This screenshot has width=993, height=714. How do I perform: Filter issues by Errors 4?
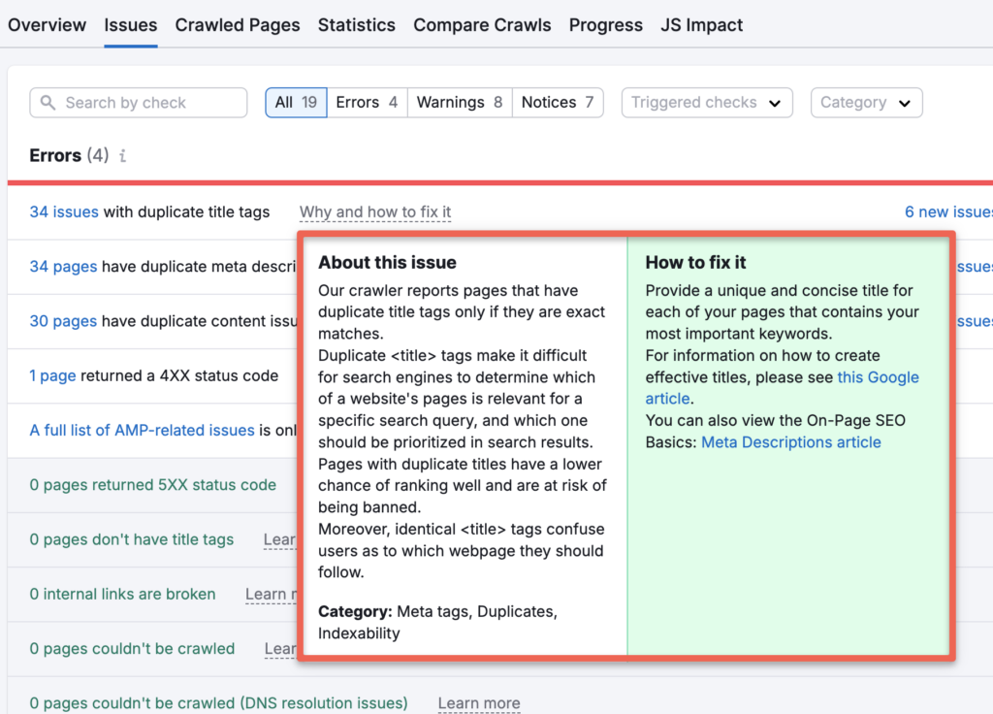coord(367,102)
